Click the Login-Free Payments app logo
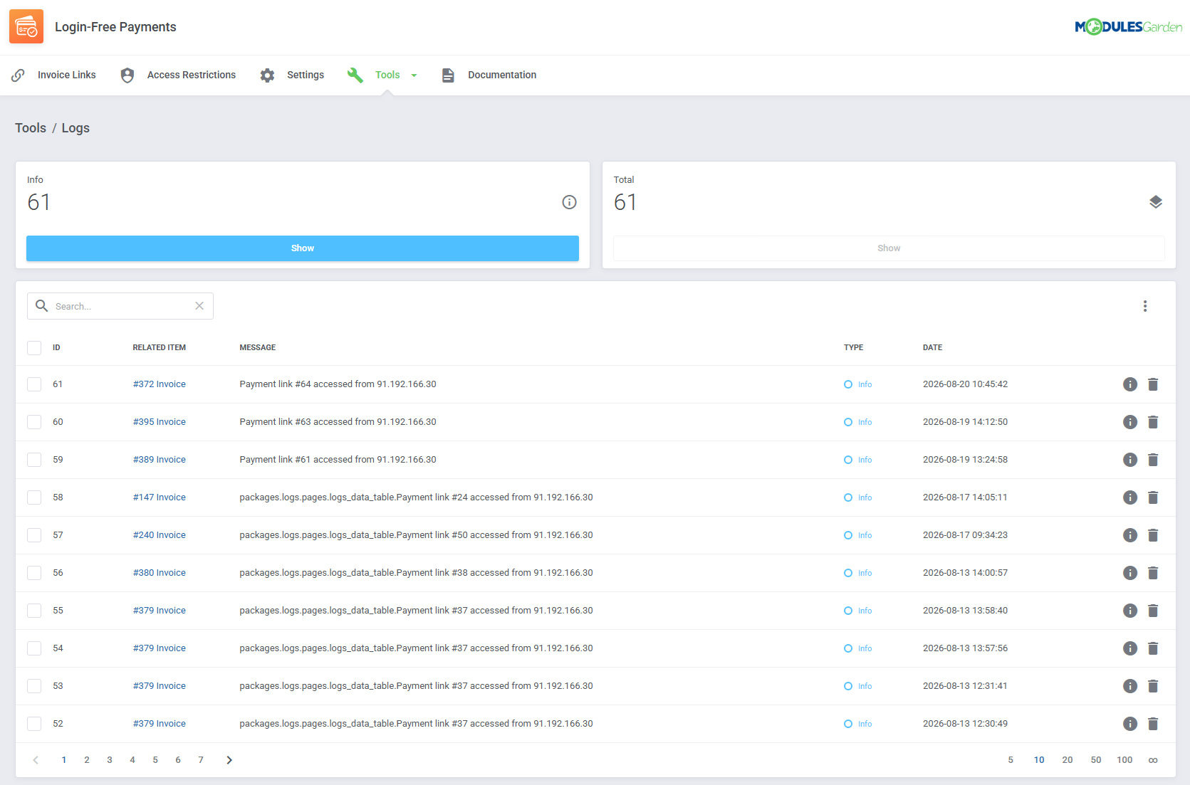The height and width of the screenshot is (785, 1190). 26,26
